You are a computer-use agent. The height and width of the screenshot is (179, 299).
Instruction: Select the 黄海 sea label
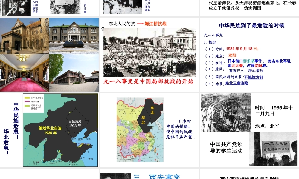91,159
